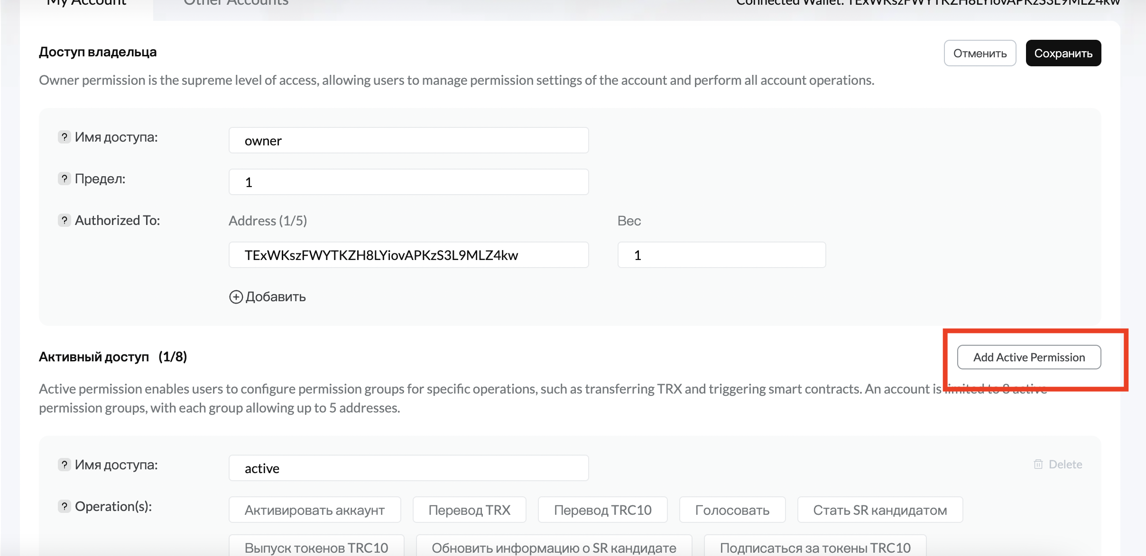Viewport: 1146px width, 556px height.
Task: Click Add Active Permission button
Action: [x=1029, y=357]
